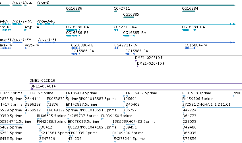Open the Ance-2-RA transcript label
242x143 pixels.
22,21
